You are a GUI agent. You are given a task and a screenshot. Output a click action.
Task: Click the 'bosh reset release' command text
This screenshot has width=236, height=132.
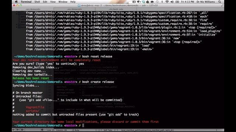click(97, 56)
